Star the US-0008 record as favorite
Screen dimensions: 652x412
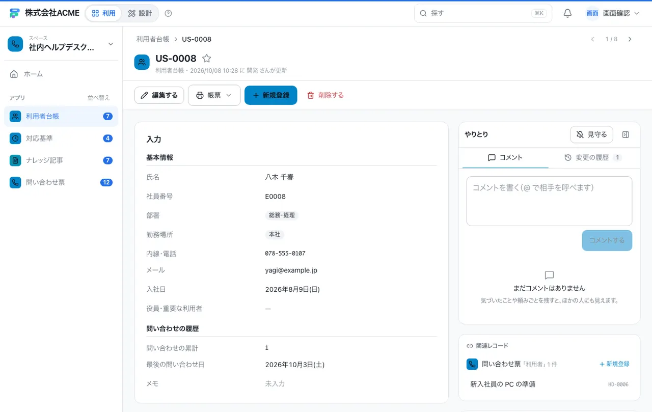pos(206,59)
